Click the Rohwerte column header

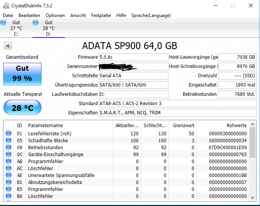[223, 125]
